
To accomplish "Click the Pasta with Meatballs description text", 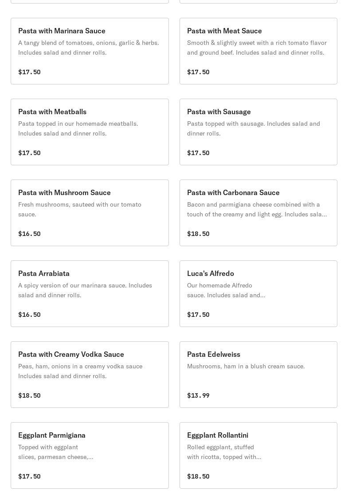I will point(78,128).
